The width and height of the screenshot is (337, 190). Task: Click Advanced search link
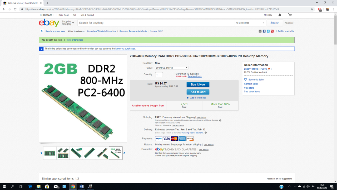pyautogui.click(x=289, y=23)
